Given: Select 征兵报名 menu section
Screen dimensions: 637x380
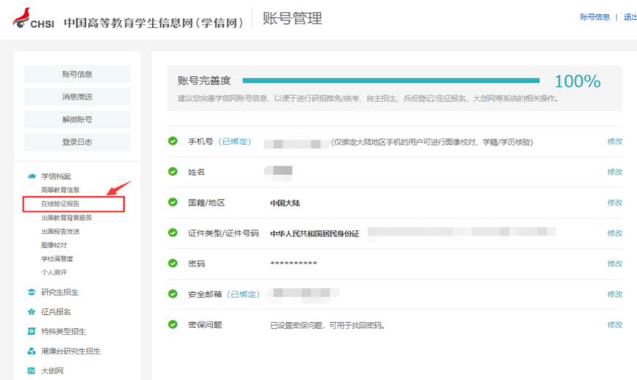Looking at the screenshot, I should tap(56, 311).
